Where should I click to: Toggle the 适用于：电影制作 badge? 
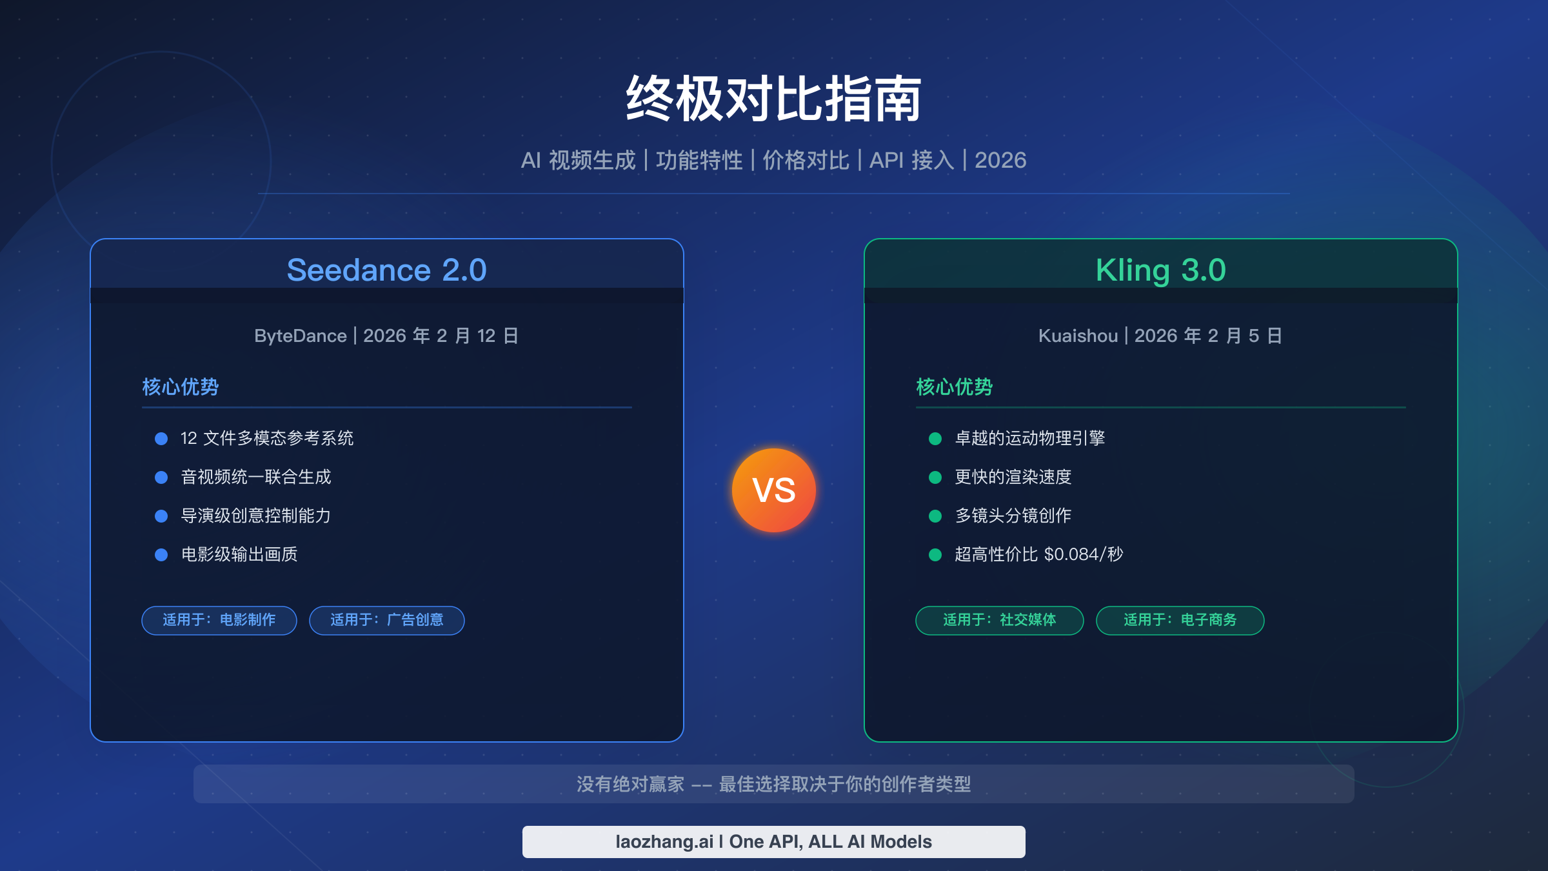pos(219,621)
